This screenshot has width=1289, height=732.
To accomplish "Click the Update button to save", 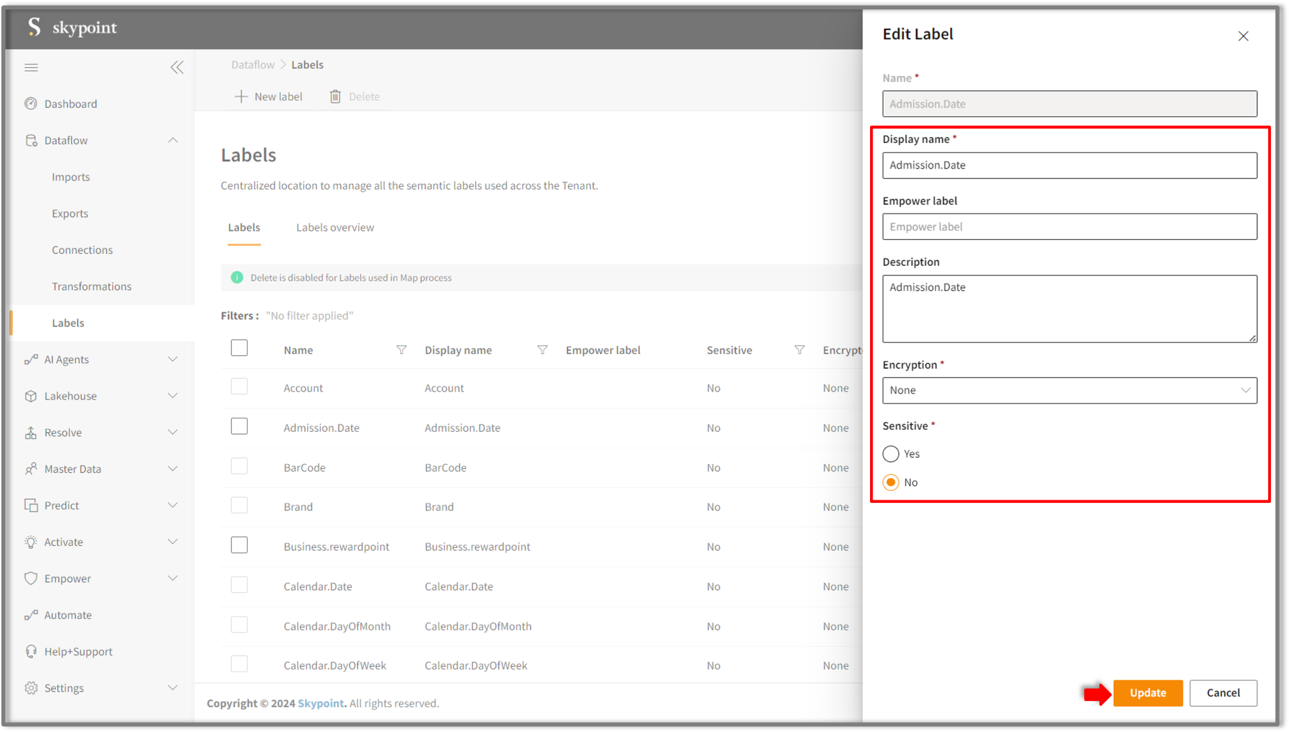I will tap(1147, 692).
